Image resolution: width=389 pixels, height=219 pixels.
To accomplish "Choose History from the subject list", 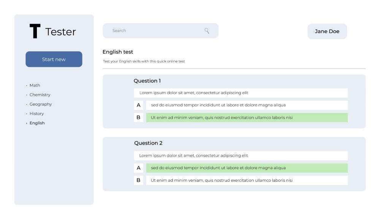I will point(36,114).
